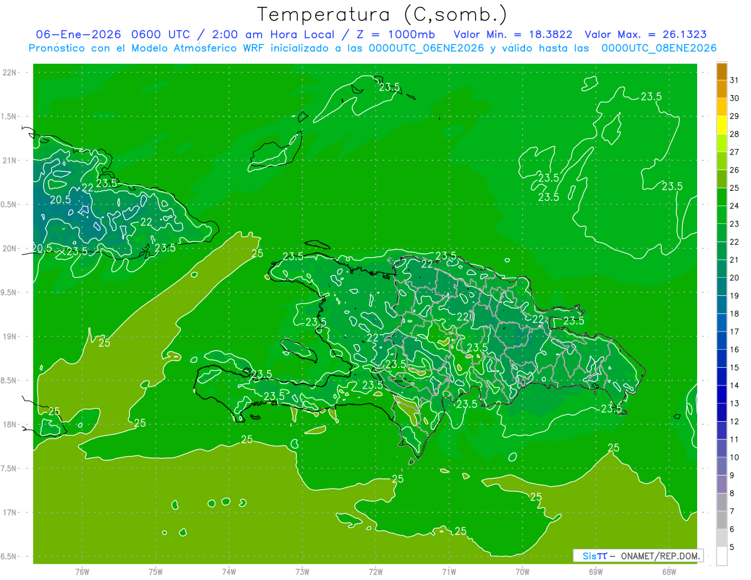Click the "Temperatura (C,somb.)" map title
This screenshot has width=751, height=580.
tap(381, 14)
